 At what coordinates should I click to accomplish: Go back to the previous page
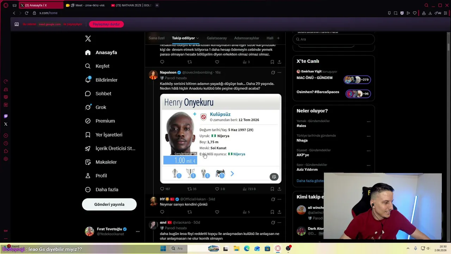[14, 13]
